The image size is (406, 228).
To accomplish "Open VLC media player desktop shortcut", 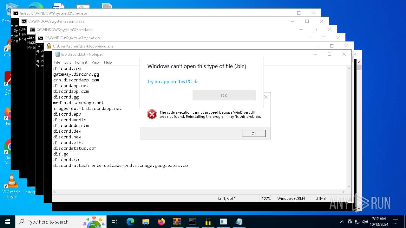I will [x=11, y=187].
